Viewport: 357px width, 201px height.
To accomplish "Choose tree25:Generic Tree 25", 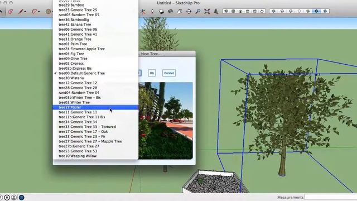I will pyautogui.click(x=95, y=10).
